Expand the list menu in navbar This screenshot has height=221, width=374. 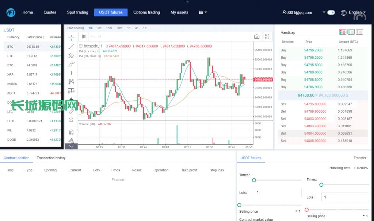(x=203, y=12)
